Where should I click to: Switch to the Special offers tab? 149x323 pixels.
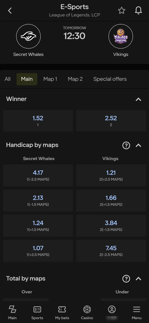(x=110, y=79)
